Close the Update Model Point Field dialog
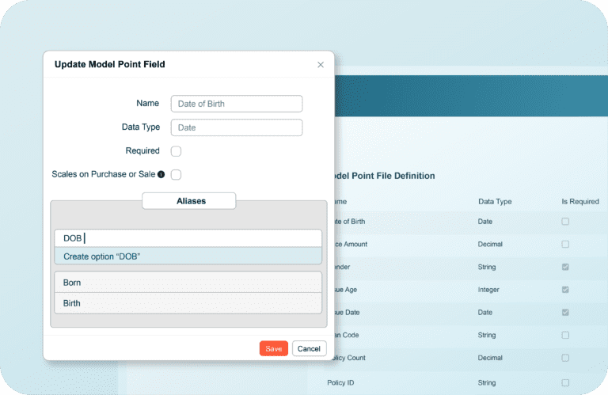Image resolution: width=608 pixels, height=395 pixels. coord(321,65)
